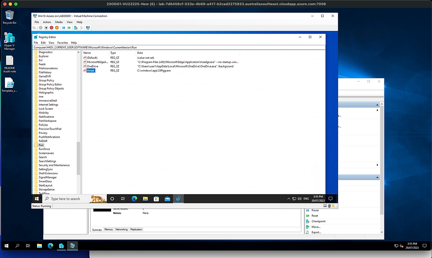Launch Microsoft Edge from guest taskbar
The width and height of the screenshot is (432, 258).
click(x=134, y=199)
